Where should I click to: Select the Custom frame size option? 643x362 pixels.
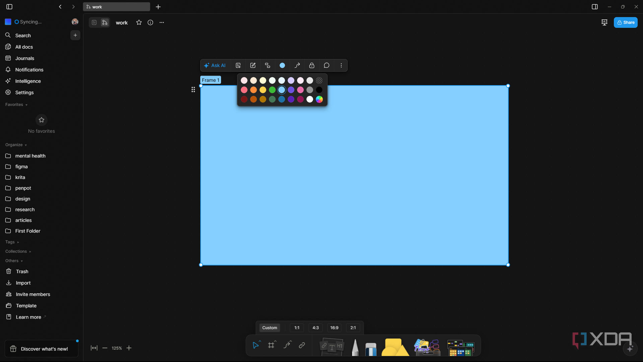tap(270, 328)
